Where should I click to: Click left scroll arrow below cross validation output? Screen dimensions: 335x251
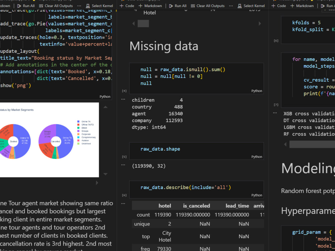[x=285, y=145]
